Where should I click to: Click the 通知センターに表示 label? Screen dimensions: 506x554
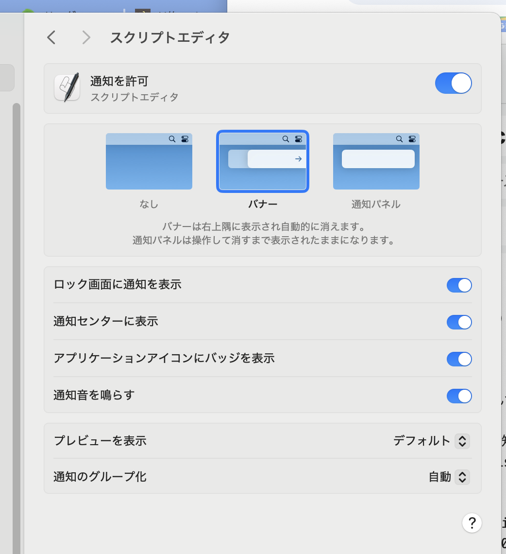(x=105, y=322)
